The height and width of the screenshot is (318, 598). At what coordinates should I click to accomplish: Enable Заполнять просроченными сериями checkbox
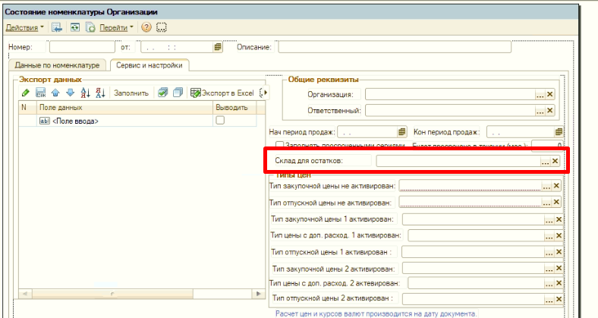point(279,144)
